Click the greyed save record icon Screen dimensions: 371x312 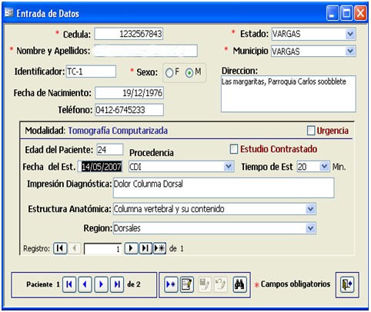pos(205,284)
